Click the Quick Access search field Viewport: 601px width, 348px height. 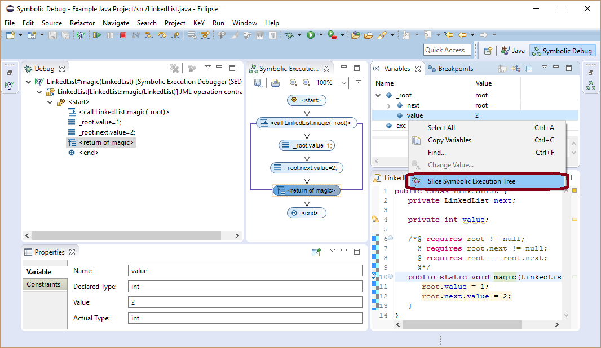pyautogui.click(x=447, y=50)
